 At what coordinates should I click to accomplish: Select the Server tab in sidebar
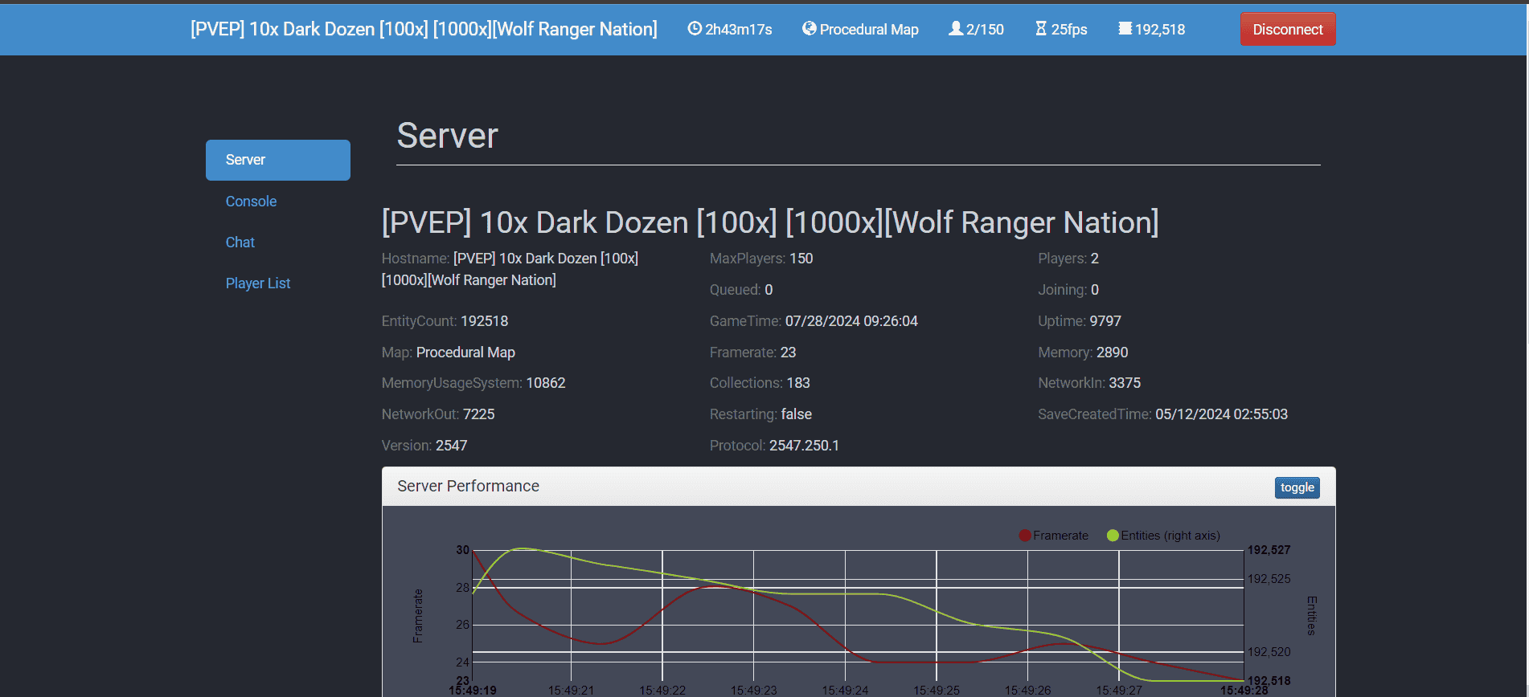coord(278,160)
